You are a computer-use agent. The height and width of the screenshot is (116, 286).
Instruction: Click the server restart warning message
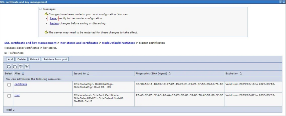tap(93, 33)
